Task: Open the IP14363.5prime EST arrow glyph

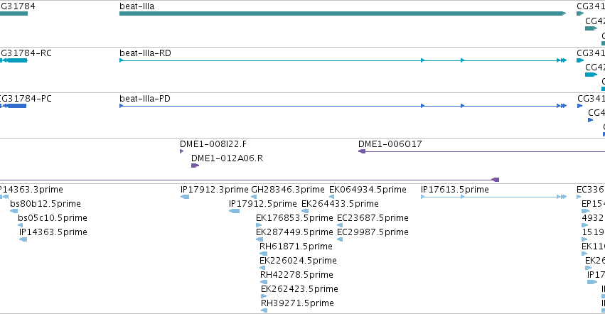Action: tap(23, 239)
